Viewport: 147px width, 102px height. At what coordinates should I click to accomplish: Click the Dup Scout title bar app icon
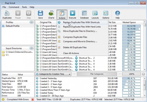click(x=3, y=3)
